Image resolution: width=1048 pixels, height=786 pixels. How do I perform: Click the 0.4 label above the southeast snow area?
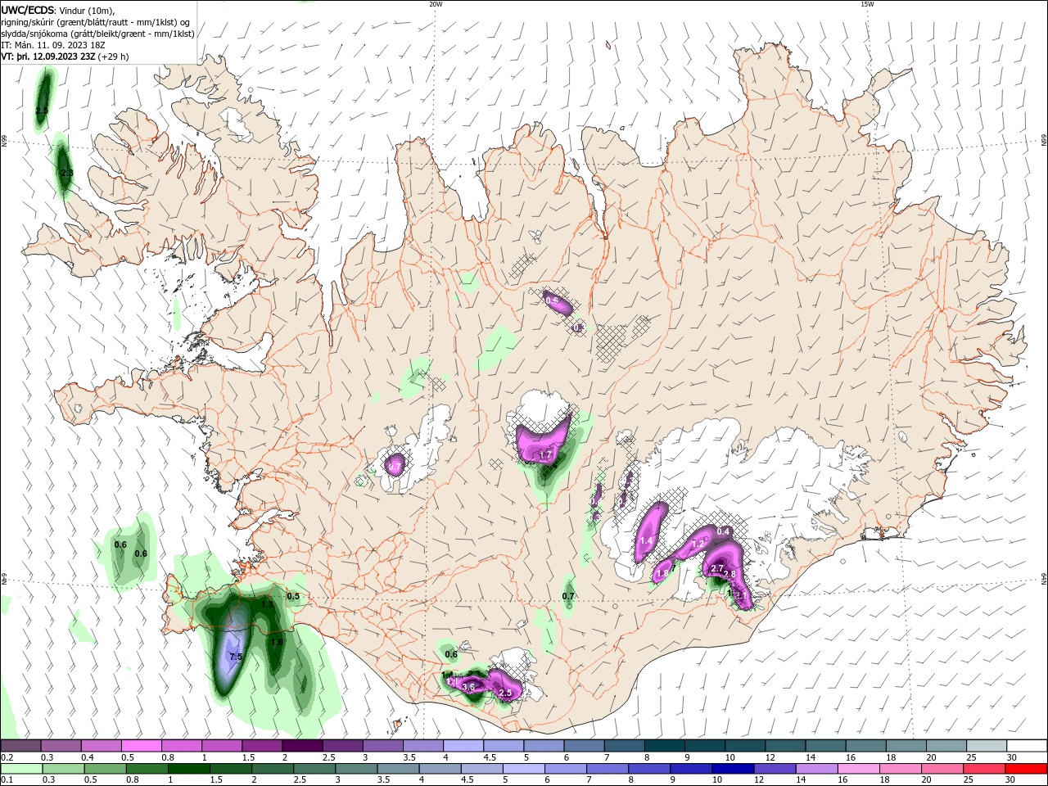point(723,531)
